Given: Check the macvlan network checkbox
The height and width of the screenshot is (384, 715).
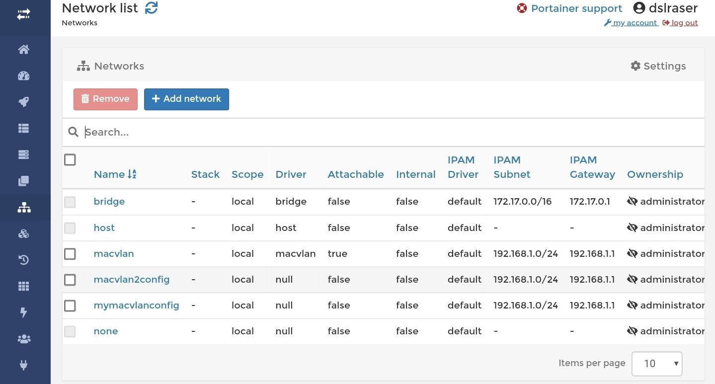Looking at the screenshot, I should click(70, 254).
